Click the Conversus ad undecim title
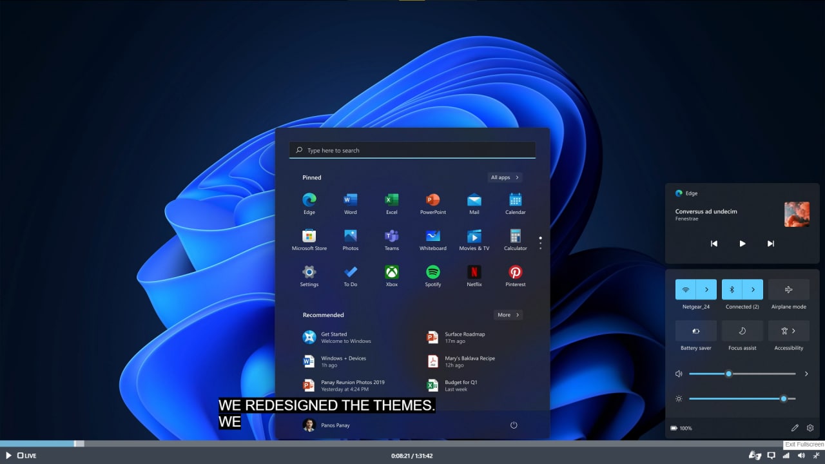The image size is (825, 464). [x=706, y=211]
